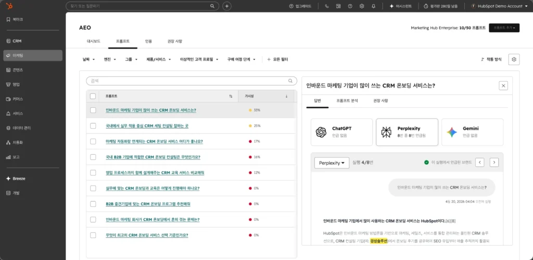This screenshot has height=260, width=533.
Task: Go to the next Perplexity run
Action: point(494,163)
